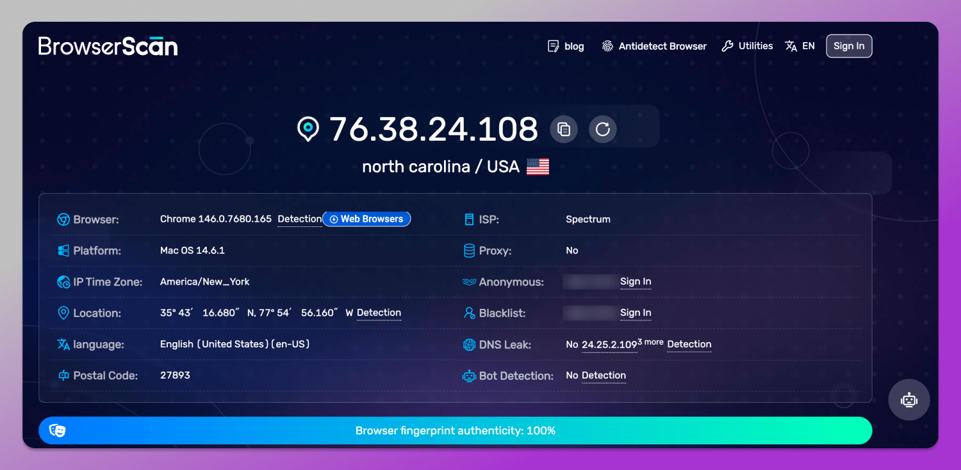Refresh the displayed IP address
Screen dimensions: 961x470
602,129
